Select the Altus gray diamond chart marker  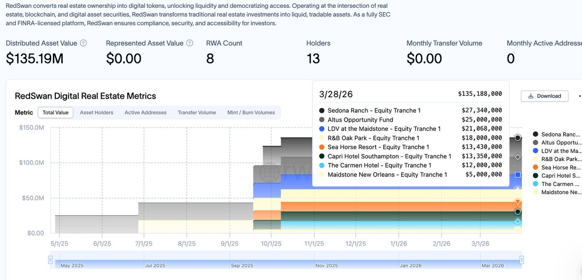518,157
